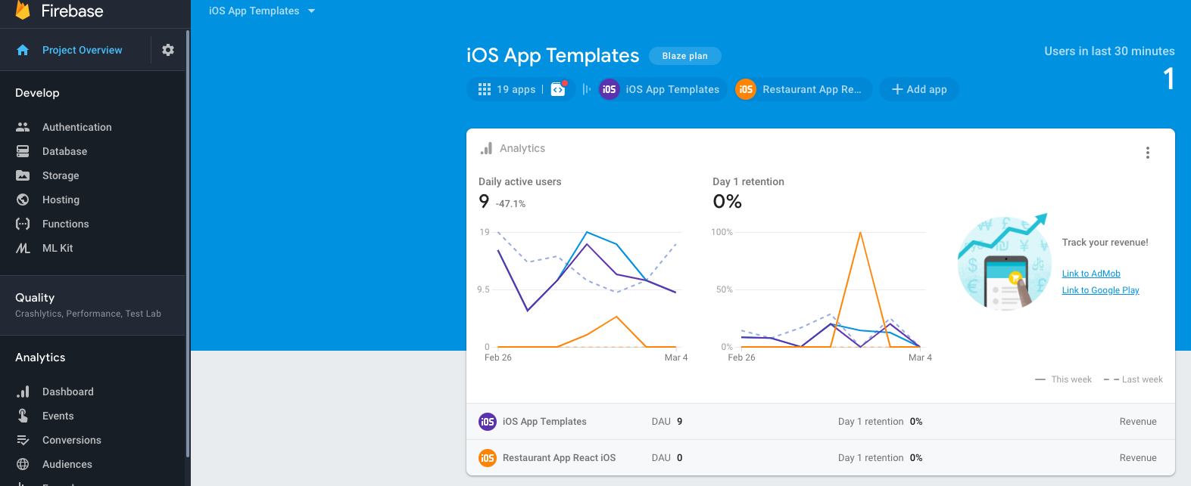The image size is (1191, 486).
Task: Select Restaurant App React iOS row
Action: pos(559,458)
